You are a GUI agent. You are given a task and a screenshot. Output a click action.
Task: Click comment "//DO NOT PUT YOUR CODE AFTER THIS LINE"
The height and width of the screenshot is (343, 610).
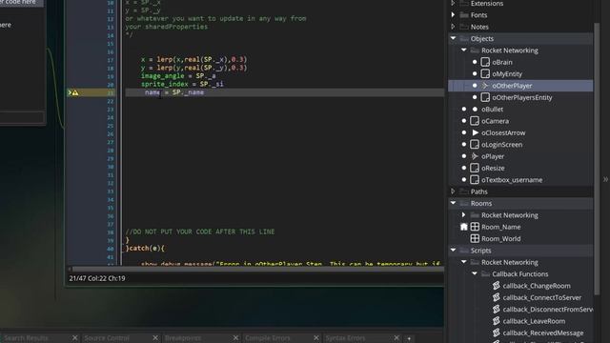(200, 232)
